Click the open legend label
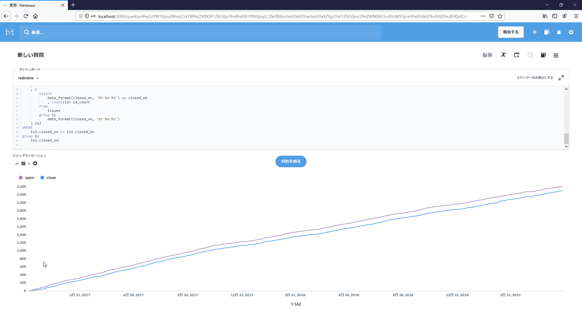This screenshot has width=582, height=315. tap(30, 178)
